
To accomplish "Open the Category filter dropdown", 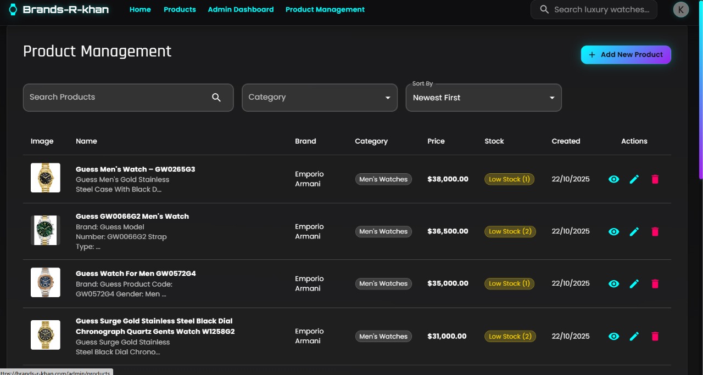I will (320, 98).
